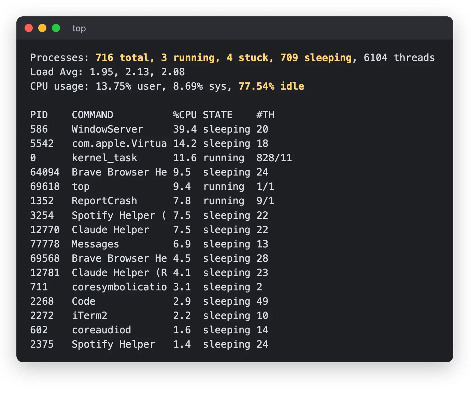Click the PID 64094 Brave Browser row
The height and width of the screenshot is (409, 471).
149,172
